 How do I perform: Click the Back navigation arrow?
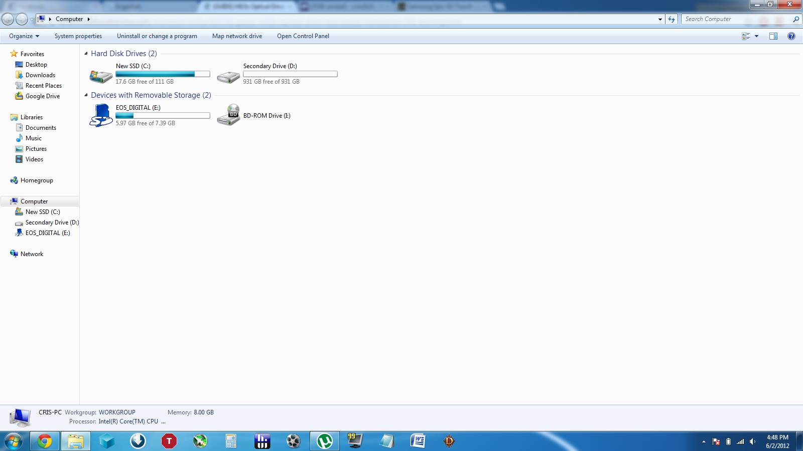(x=8, y=19)
